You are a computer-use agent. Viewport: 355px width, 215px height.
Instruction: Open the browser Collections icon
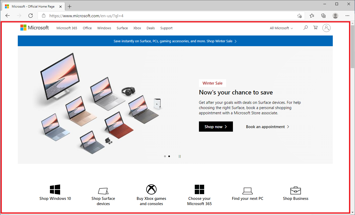[324, 16]
